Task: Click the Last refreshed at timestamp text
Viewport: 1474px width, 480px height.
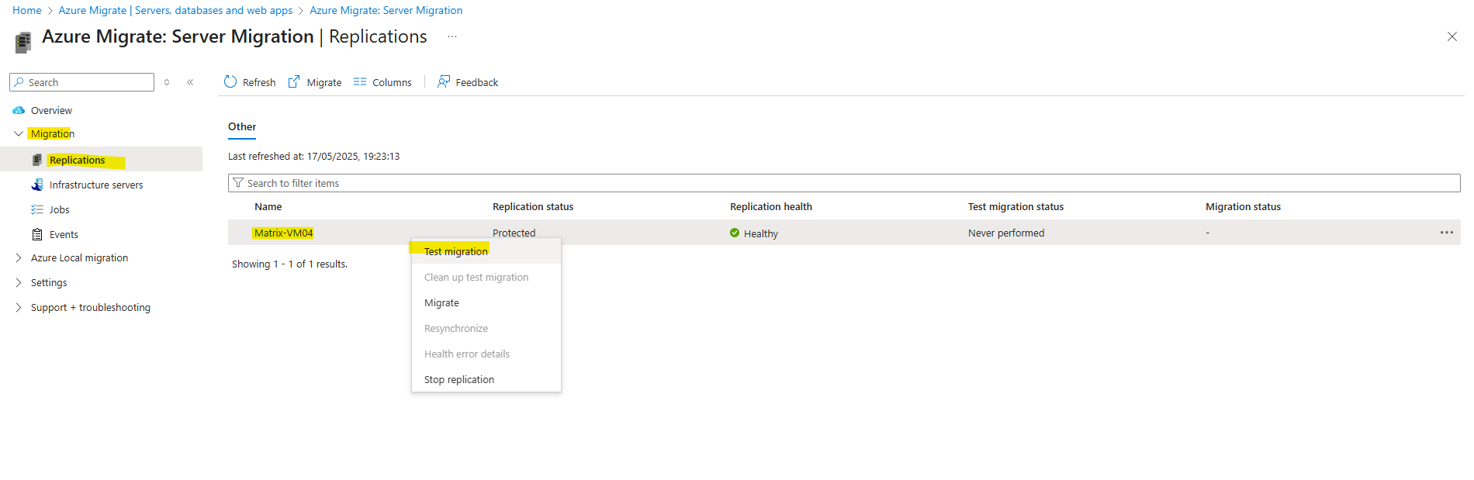Action: tap(313, 156)
